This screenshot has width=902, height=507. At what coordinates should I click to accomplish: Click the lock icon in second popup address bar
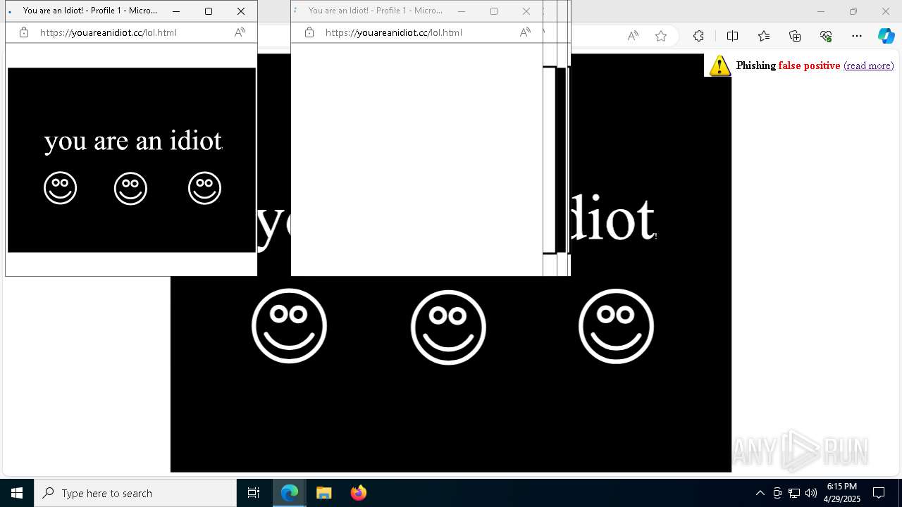309,32
